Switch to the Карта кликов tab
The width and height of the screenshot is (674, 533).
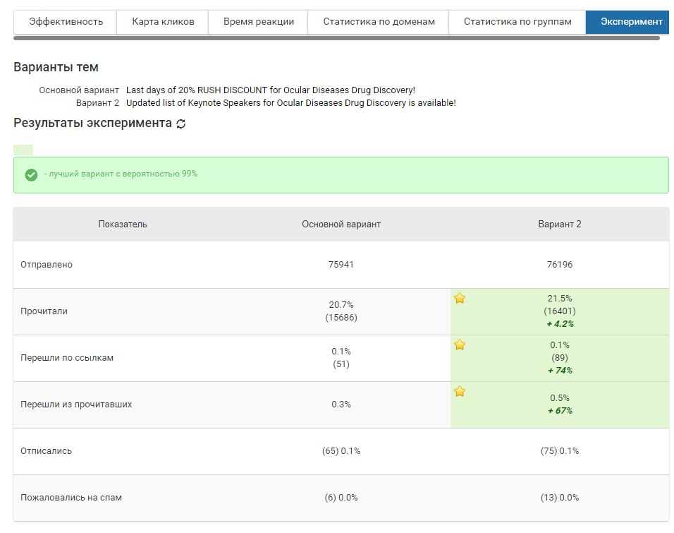(x=163, y=22)
